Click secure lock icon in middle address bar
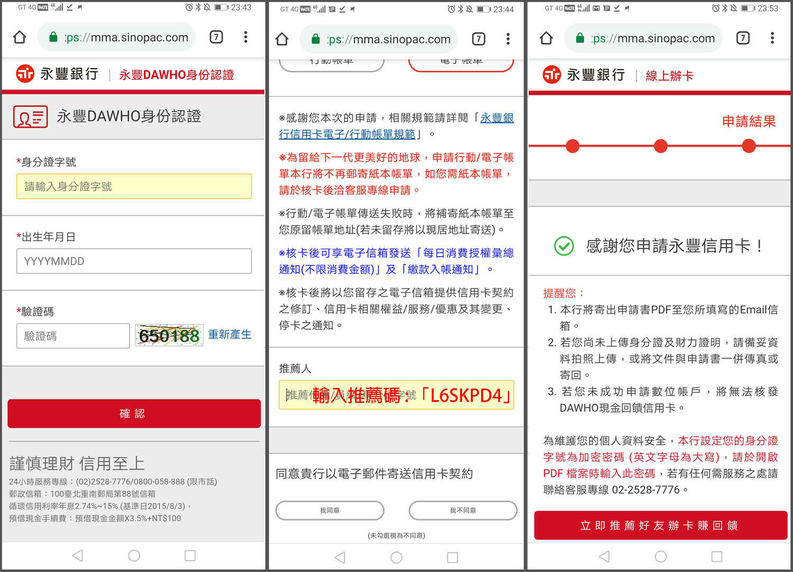The height and width of the screenshot is (572, 793). 316,39
